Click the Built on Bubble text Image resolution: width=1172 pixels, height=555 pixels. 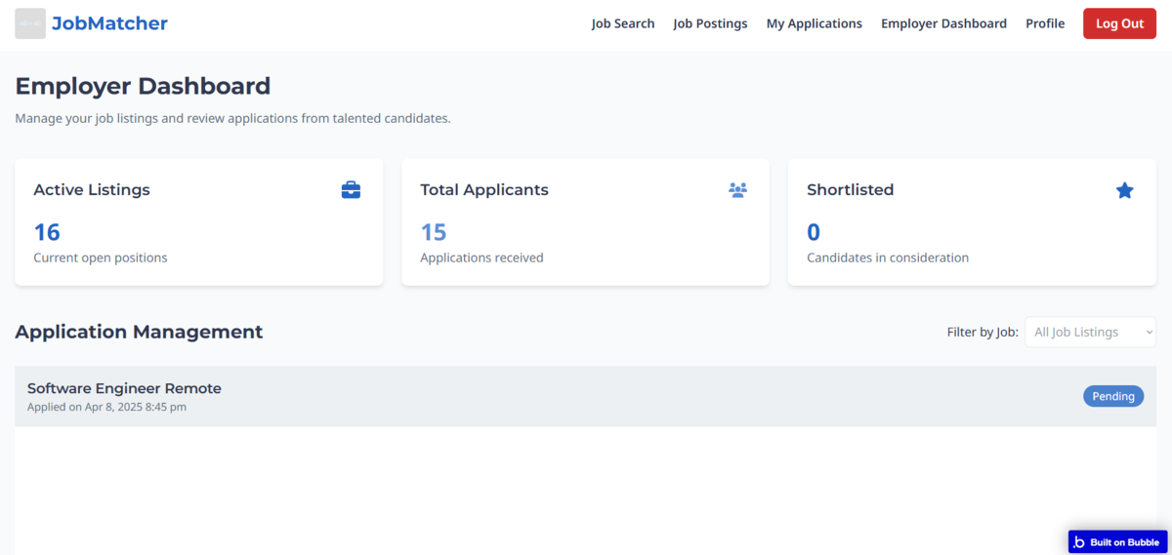pos(1124,542)
